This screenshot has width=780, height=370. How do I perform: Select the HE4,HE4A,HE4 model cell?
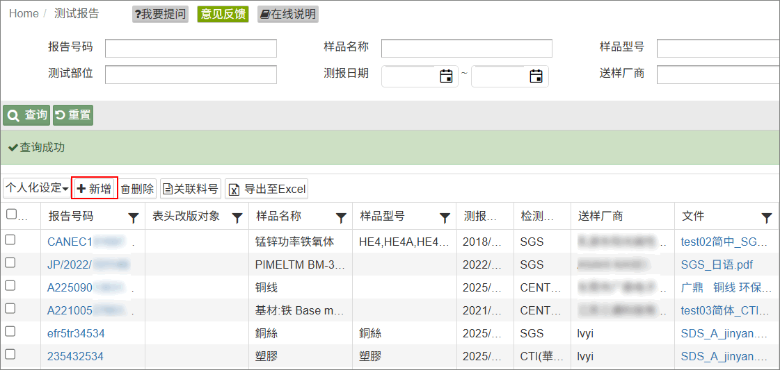click(x=404, y=242)
